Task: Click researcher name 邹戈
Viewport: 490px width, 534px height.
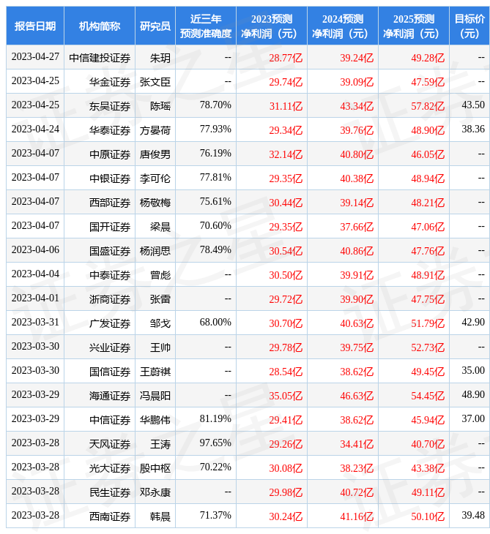Action: 160,323
